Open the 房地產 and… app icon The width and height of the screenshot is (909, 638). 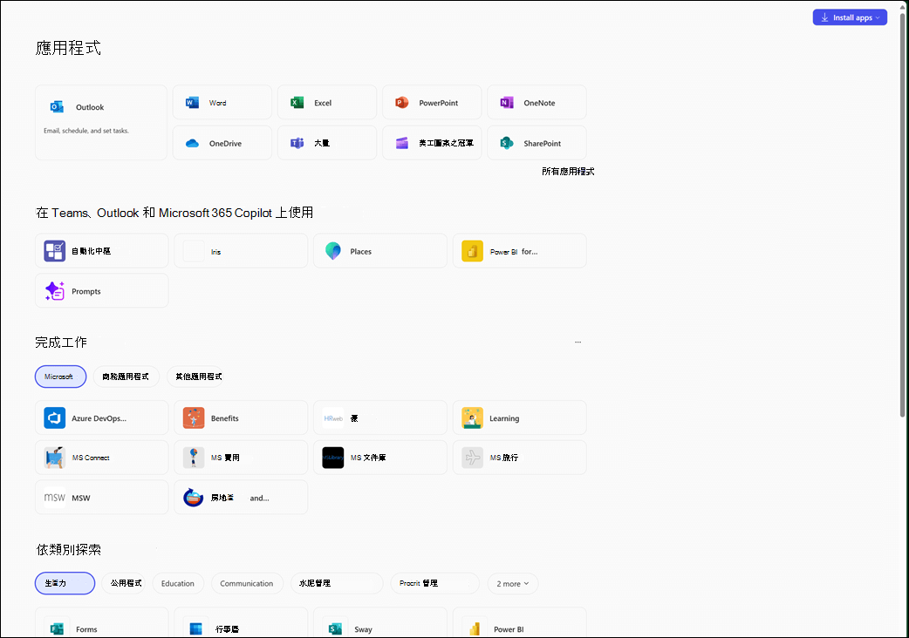[194, 498]
